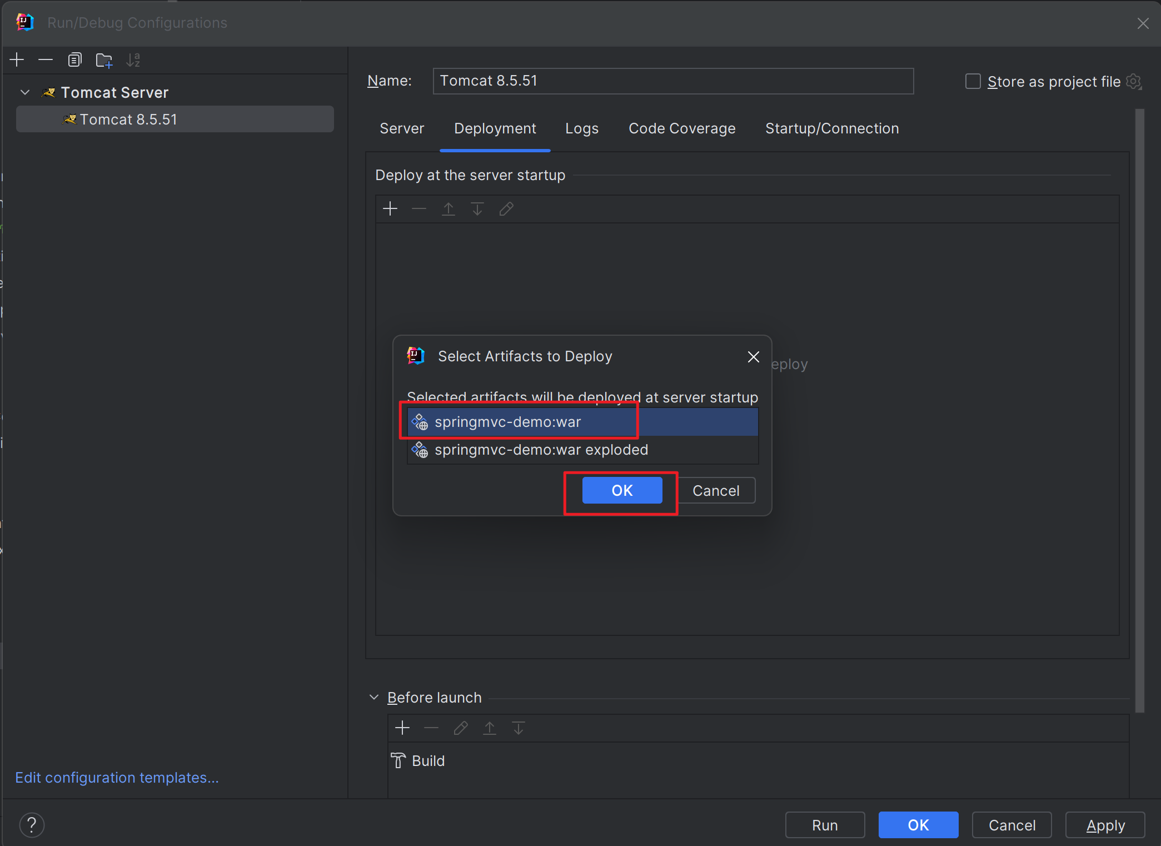Screen dimensions: 1161x846
Task: Close the Run/Debug Configurations window
Action: pyautogui.click(x=1143, y=23)
